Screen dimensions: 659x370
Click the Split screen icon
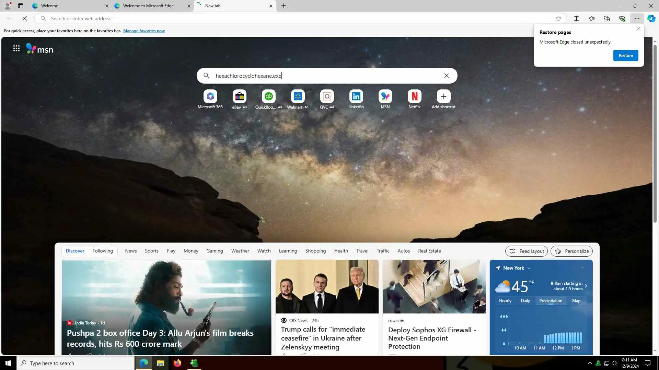[576, 18]
